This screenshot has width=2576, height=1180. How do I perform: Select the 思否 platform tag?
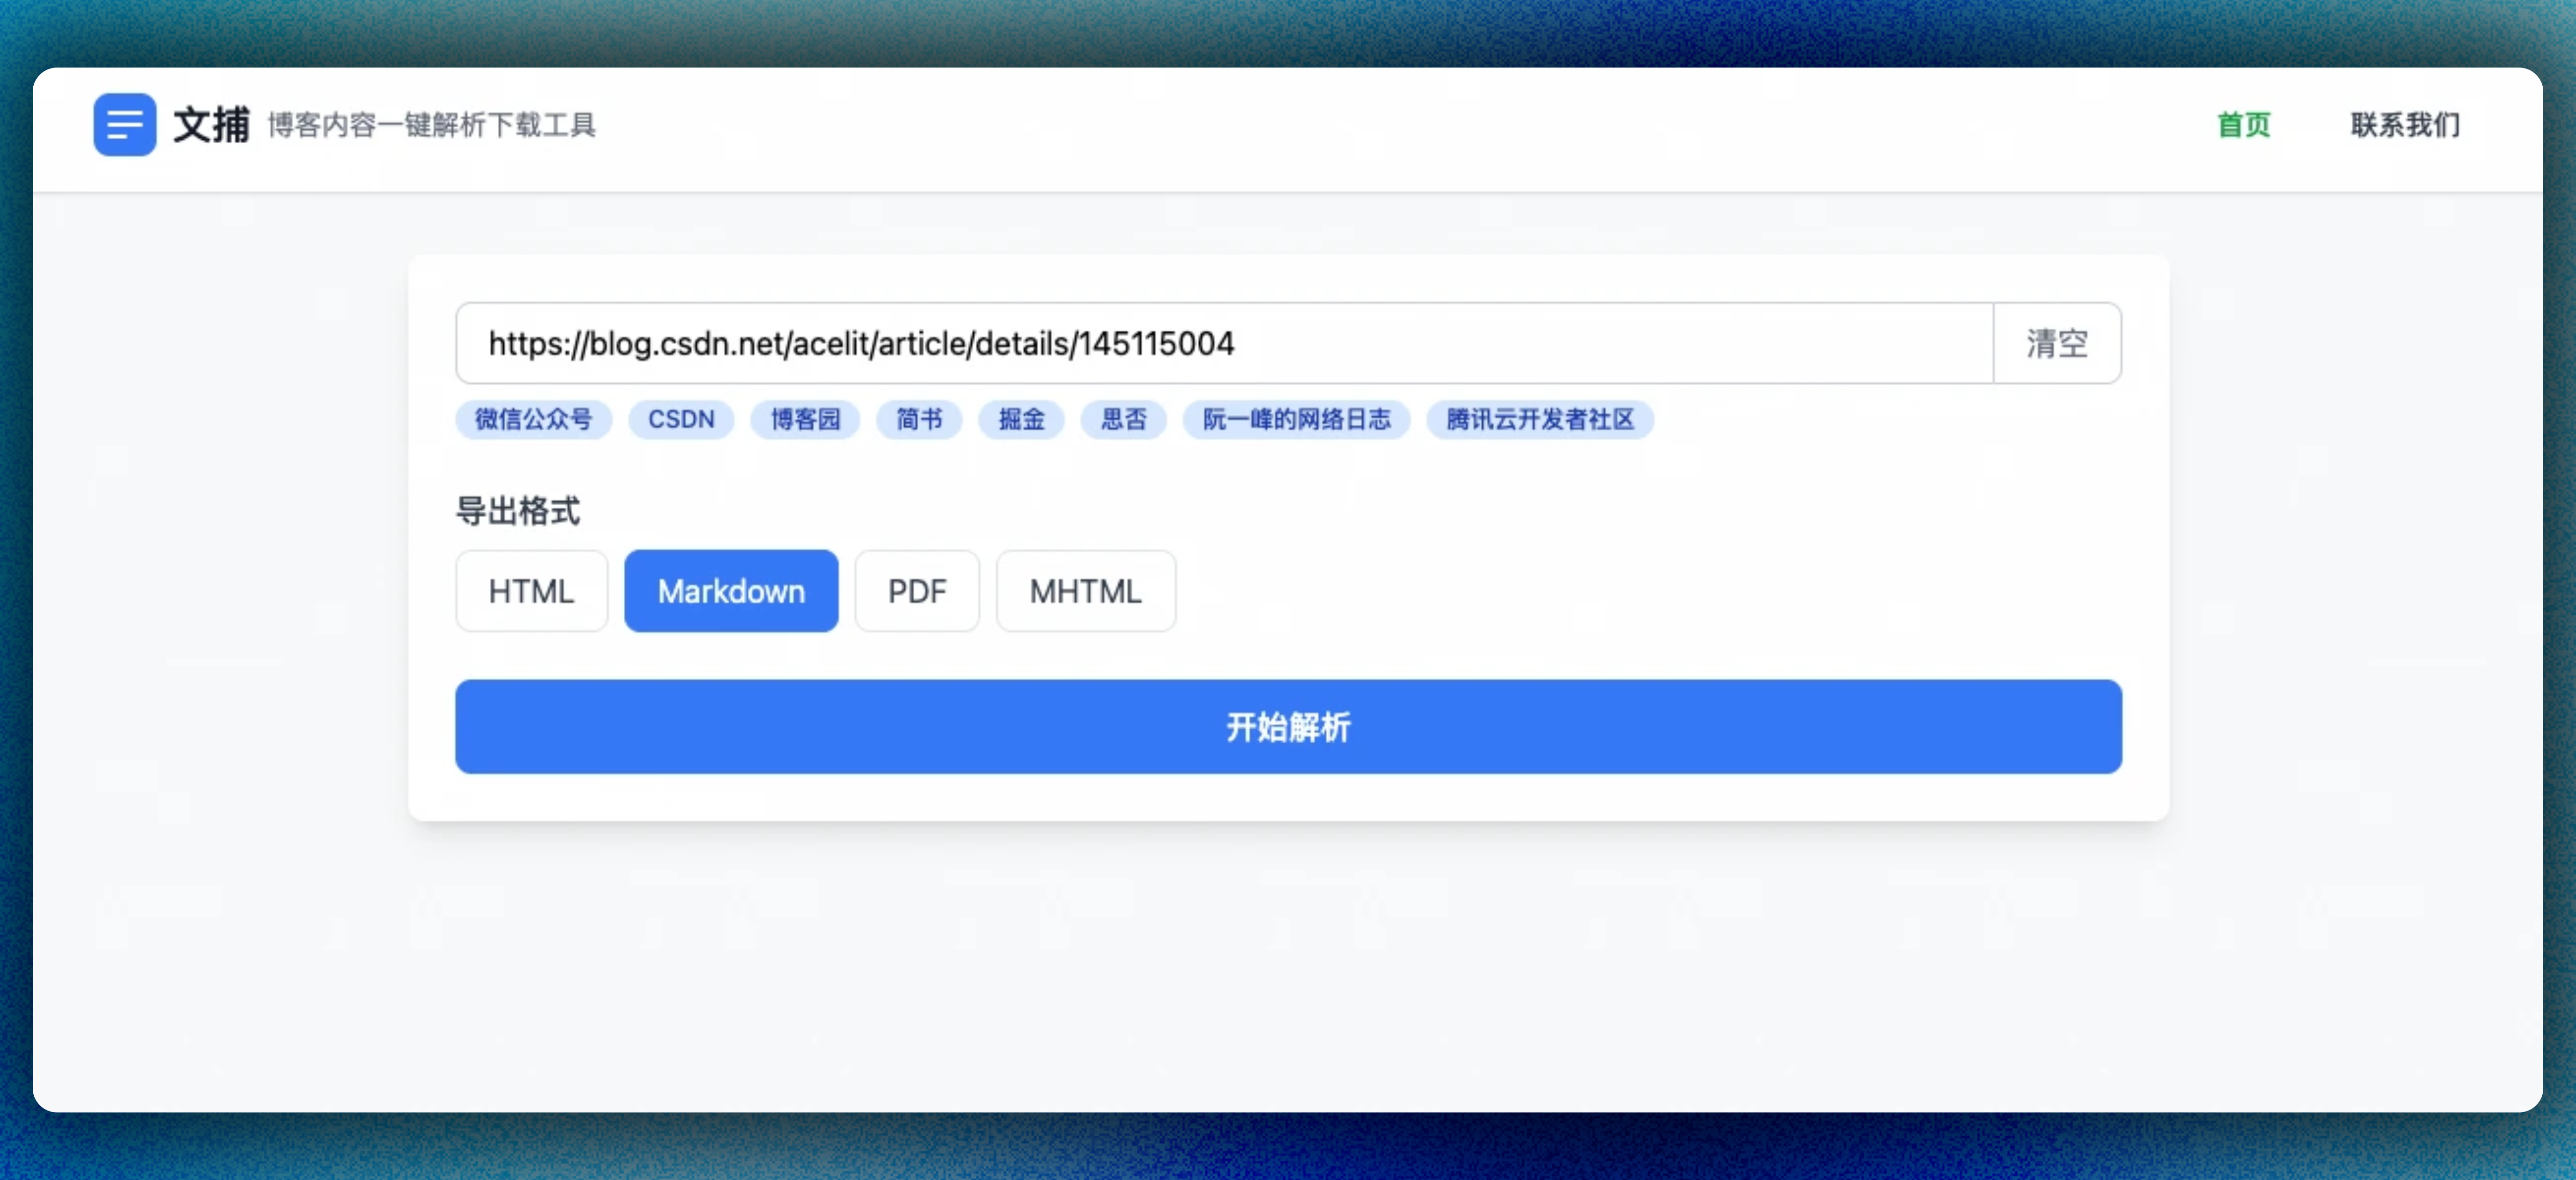(x=1123, y=419)
